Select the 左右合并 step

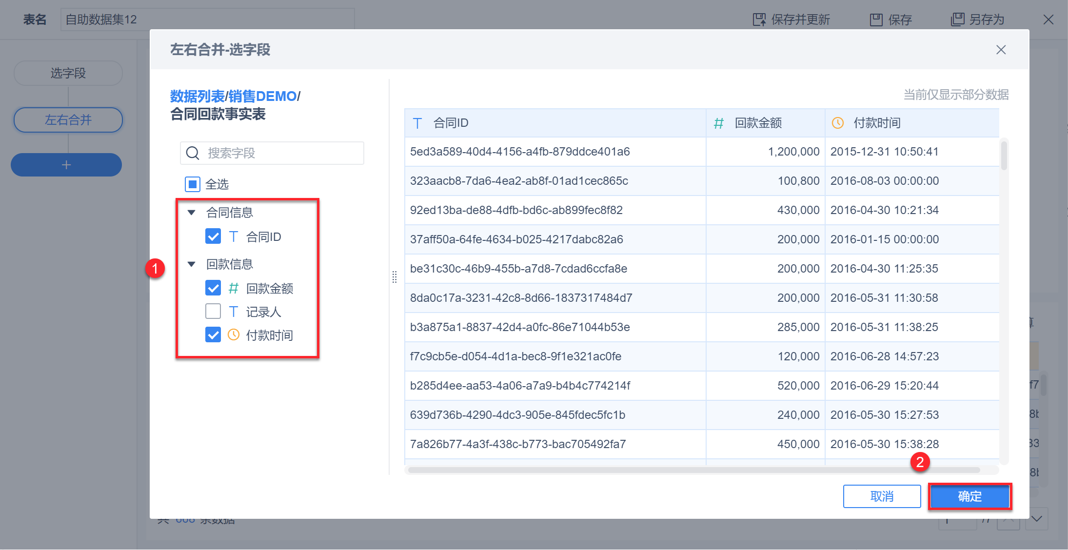68,120
